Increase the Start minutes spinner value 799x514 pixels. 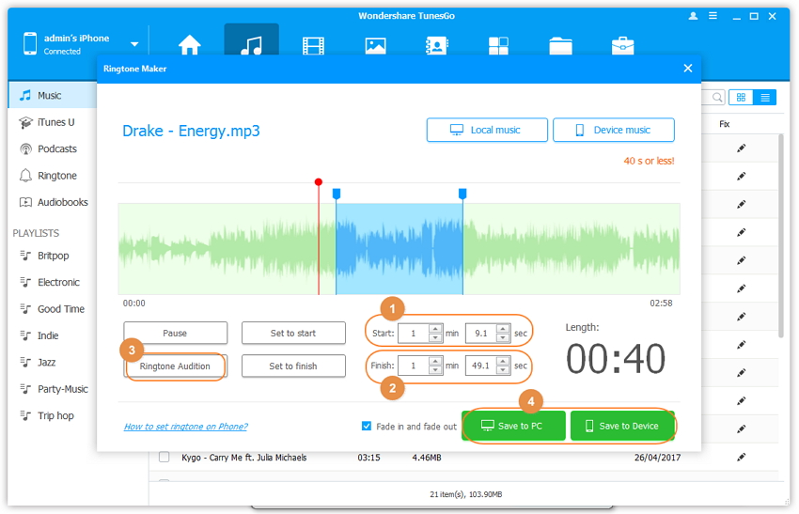point(435,329)
